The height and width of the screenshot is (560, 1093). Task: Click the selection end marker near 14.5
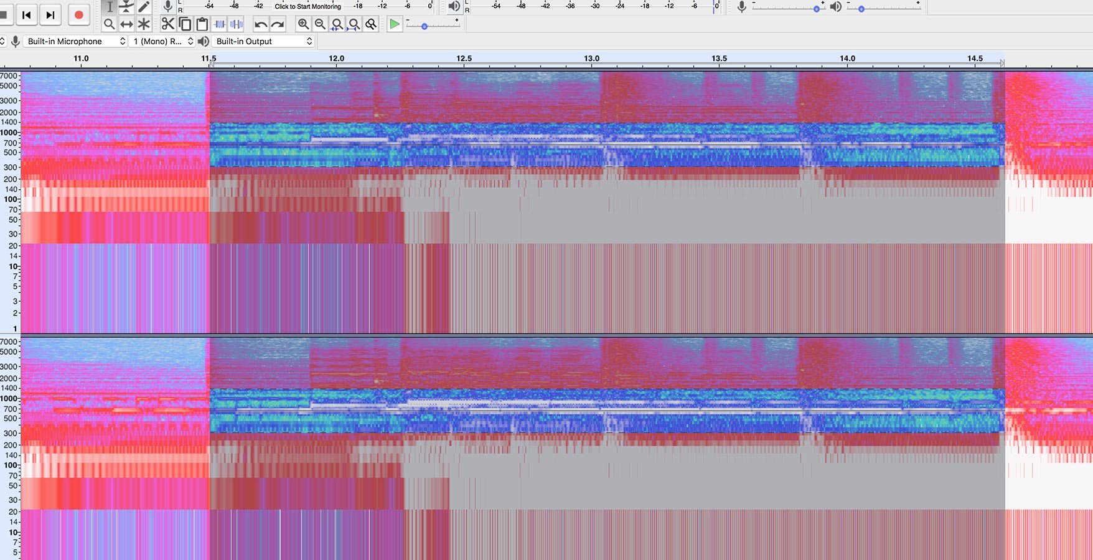(1002, 63)
